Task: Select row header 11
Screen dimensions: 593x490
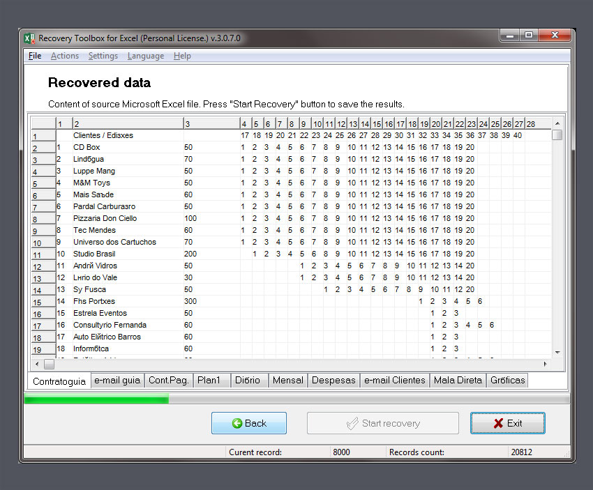Action: (x=43, y=254)
